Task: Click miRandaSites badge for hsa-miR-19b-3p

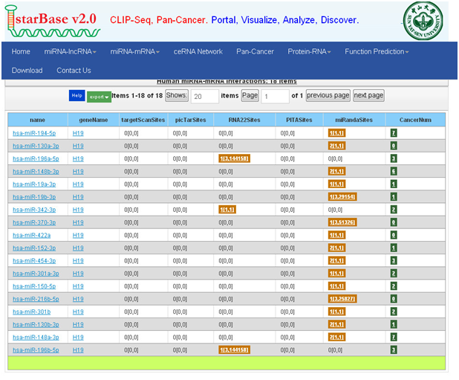Action: (342, 197)
